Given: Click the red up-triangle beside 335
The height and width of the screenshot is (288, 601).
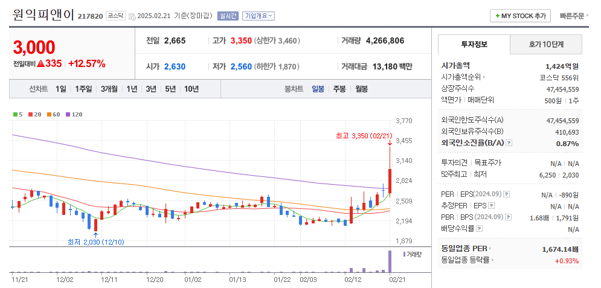Looking at the screenshot, I should [x=40, y=64].
